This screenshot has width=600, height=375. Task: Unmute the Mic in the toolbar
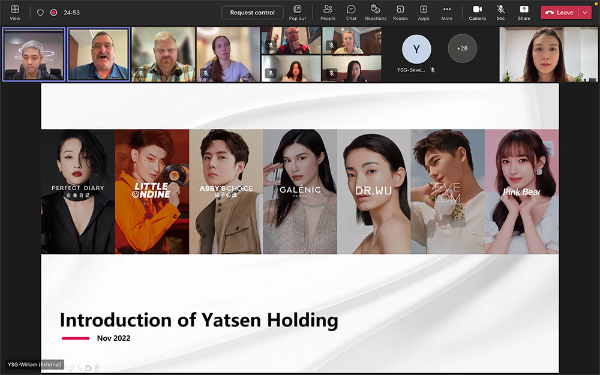[500, 12]
